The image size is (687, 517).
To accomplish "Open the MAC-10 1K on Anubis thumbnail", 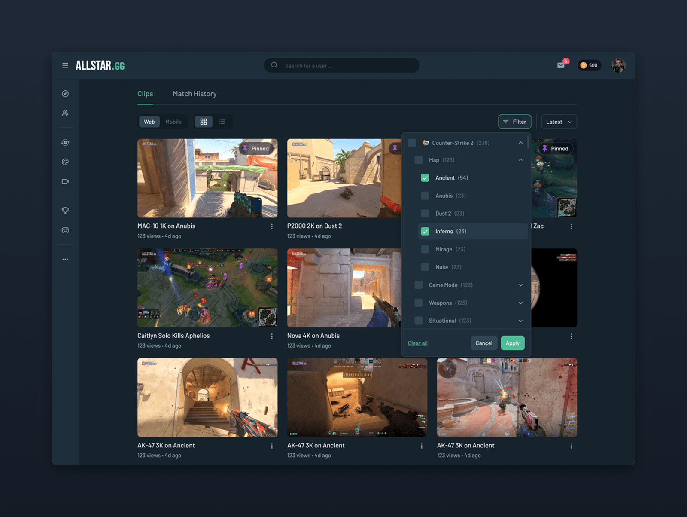I will tap(207, 178).
